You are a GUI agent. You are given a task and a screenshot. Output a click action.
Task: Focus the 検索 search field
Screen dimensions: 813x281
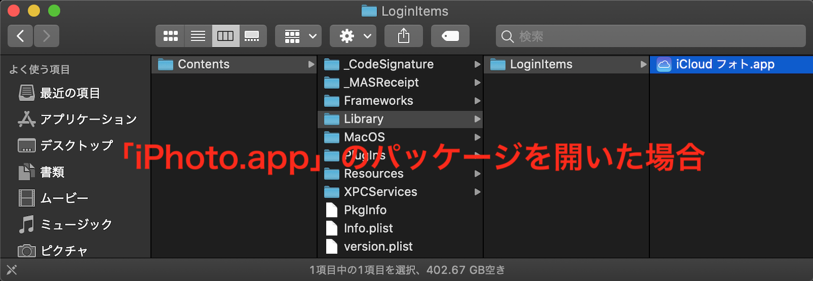pyautogui.click(x=651, y=36)
